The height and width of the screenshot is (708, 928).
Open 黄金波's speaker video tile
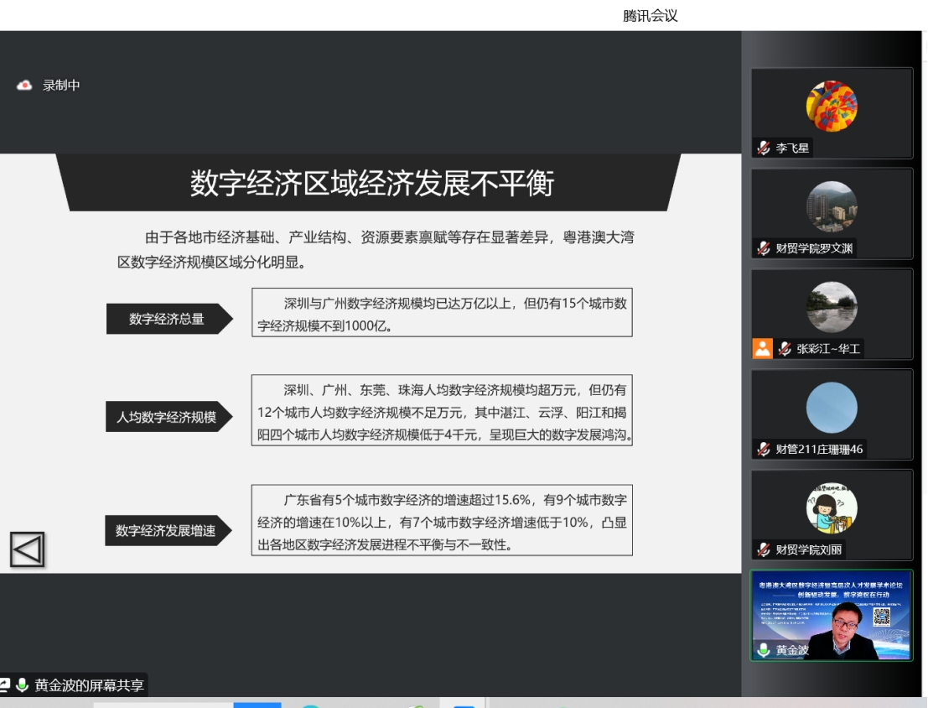[x=832, y=616]
